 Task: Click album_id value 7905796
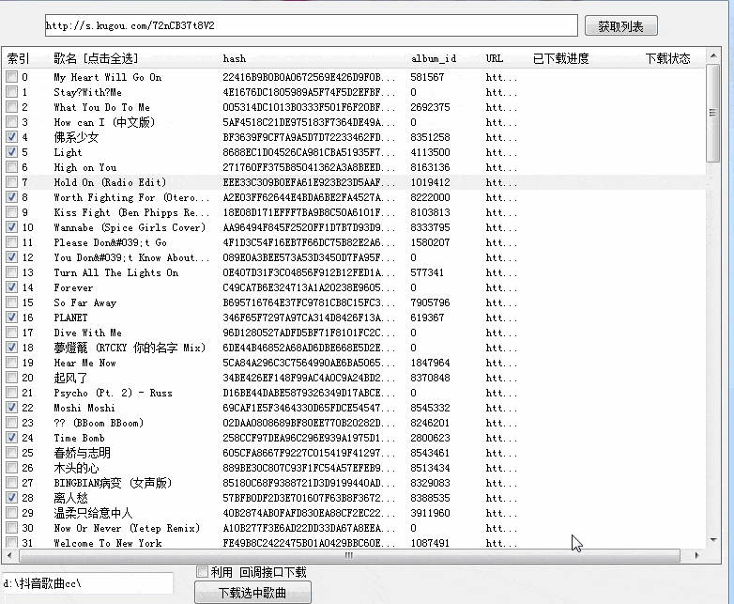tap(430, 302)
